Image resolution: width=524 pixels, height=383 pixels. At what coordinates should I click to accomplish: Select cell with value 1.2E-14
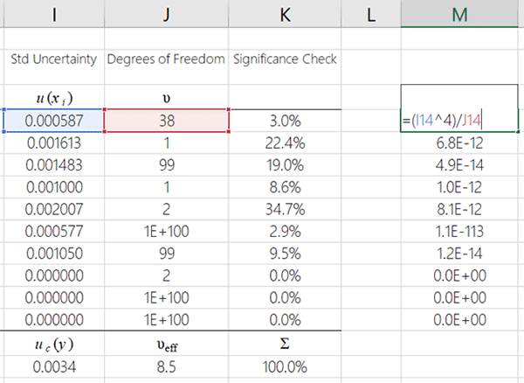point(459,254)
